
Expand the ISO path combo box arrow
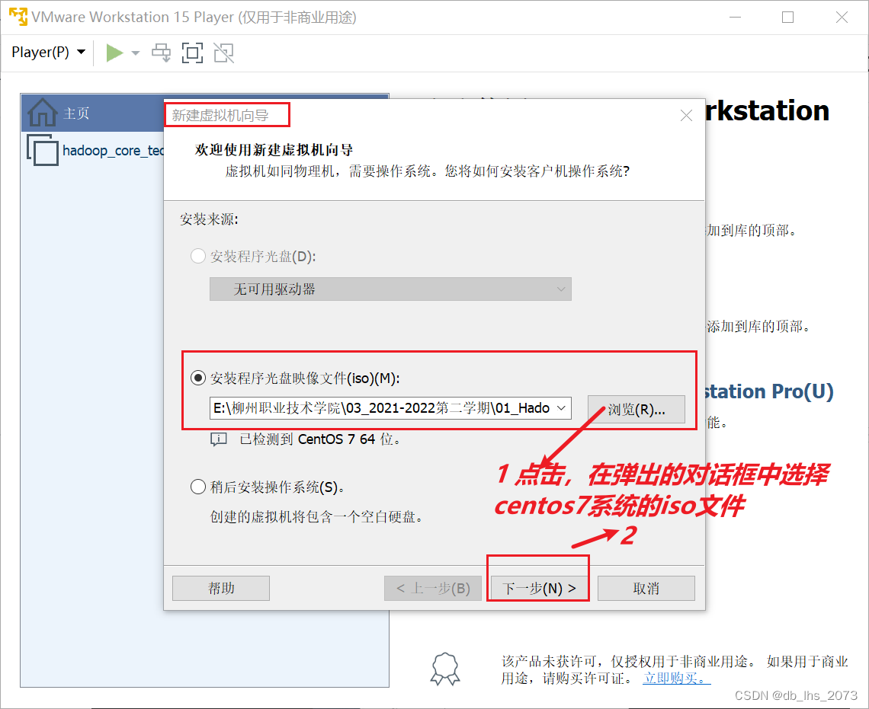pyautogui.click(x=561, y=408)
